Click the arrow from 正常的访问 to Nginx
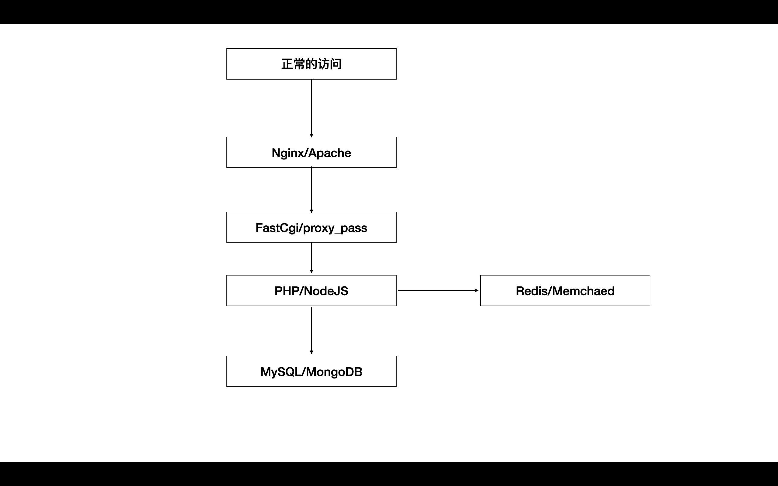This screenshot has height=486, width=778. coord(311,108)
